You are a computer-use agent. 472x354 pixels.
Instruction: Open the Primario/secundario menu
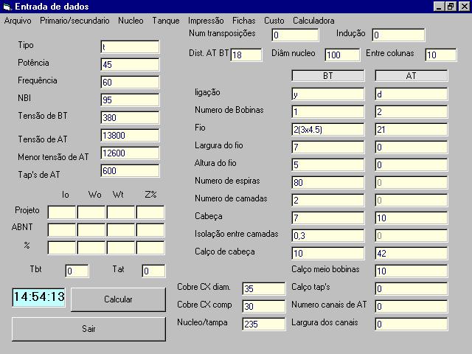click(74, 21)
